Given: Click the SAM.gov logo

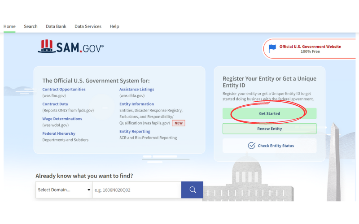Looking at the screenshot, I should point(71,47).
